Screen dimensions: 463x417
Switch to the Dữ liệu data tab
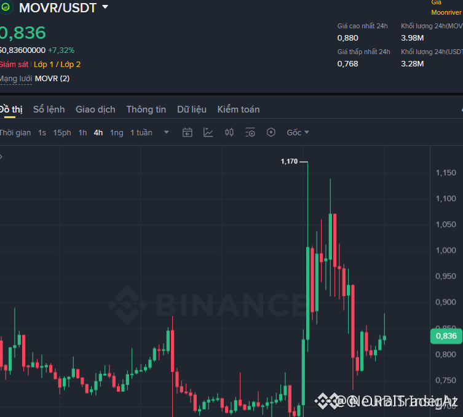tap(192, 109)
